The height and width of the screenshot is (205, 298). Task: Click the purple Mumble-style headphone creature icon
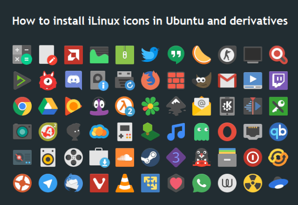[99, 106]
